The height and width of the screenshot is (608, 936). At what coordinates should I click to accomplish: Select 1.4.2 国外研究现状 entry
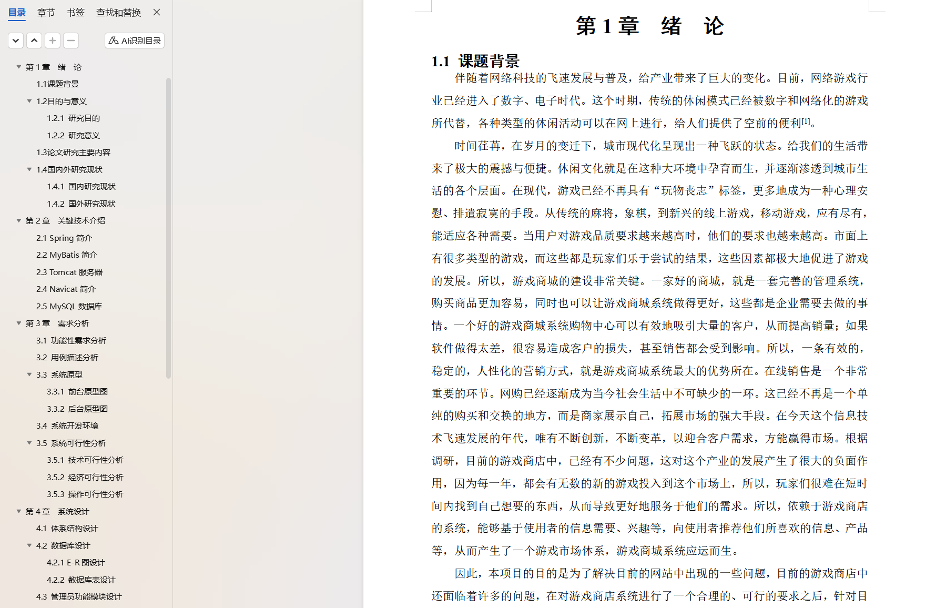click(81, 204)
